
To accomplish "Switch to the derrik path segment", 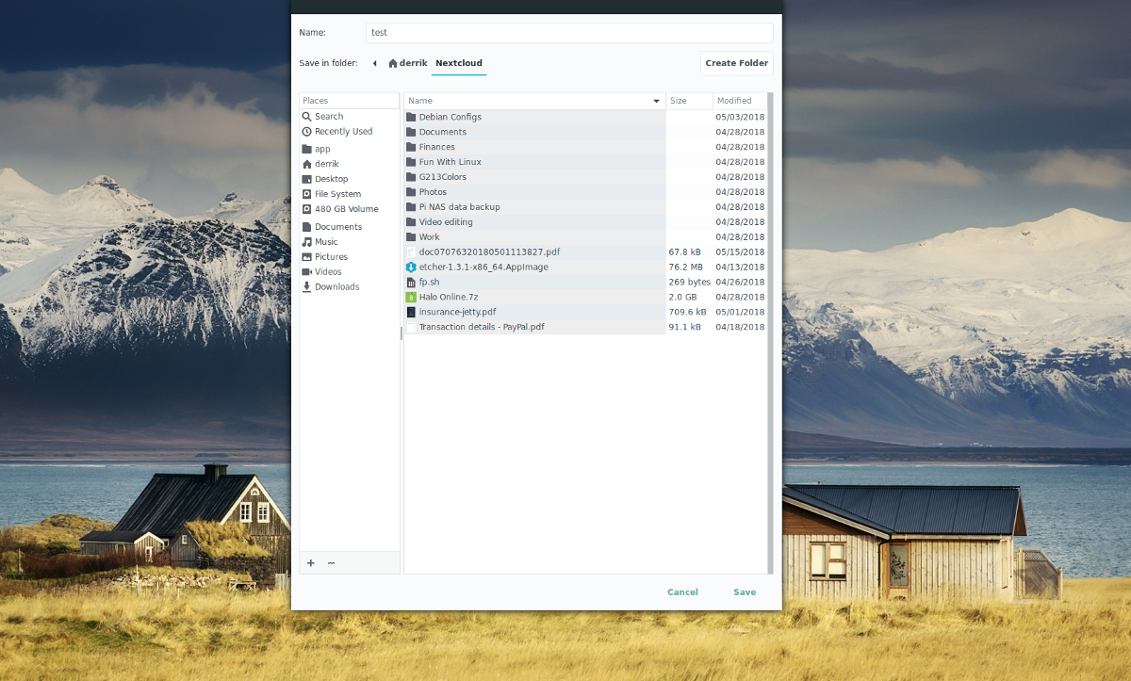I will (408, 63).
